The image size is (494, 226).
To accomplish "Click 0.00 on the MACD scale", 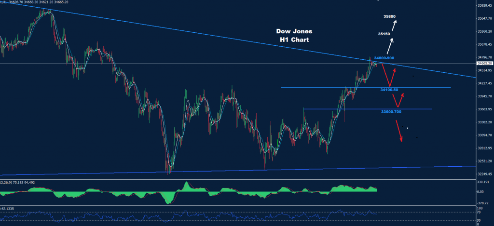I will 481,192.
